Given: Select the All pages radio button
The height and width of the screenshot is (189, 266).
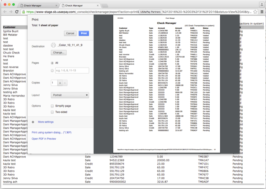Looking at the screenshot, I should point(53,62).
